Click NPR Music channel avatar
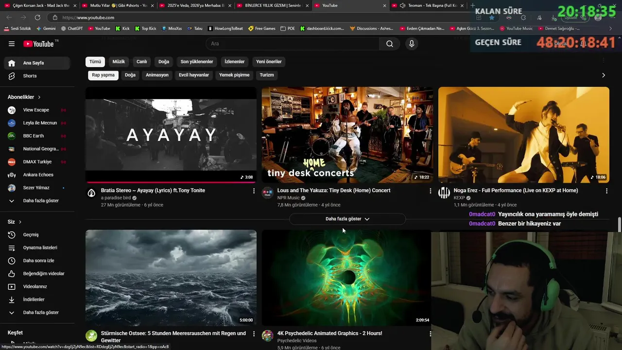Screen dimensions: 622x350 [x=268, y=193]
